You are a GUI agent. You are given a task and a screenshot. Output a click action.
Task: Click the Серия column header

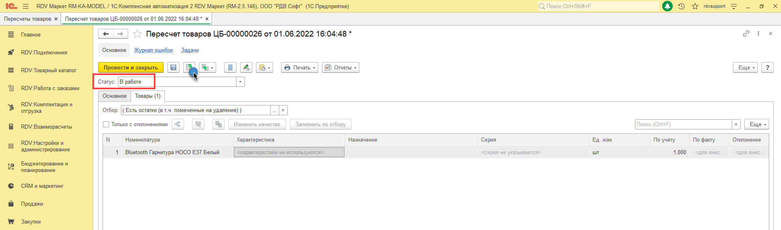533,140
